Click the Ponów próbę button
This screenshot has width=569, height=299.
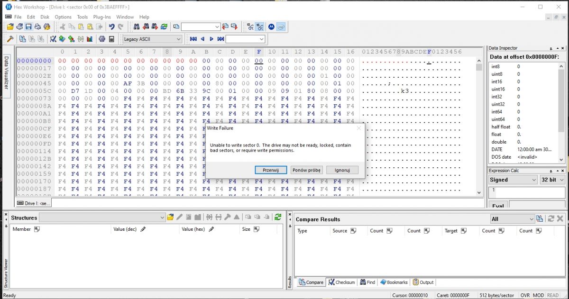(306, 170)
